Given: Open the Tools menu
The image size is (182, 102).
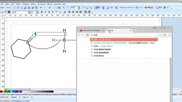Looking at the screenshot, I should tap(13, 4).
